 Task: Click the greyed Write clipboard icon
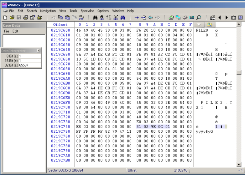click(x=74, y=17)
